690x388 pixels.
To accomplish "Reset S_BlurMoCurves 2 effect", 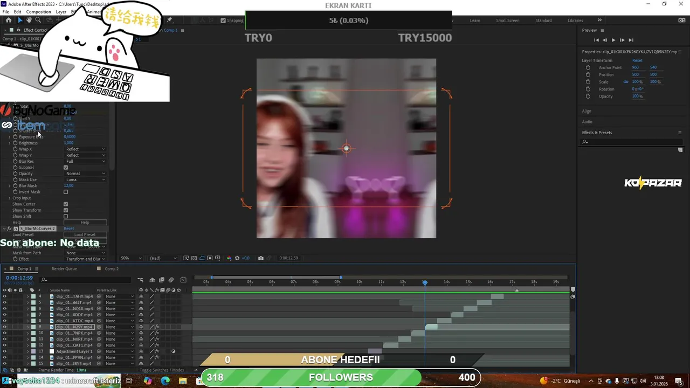I will coord(68,229).
